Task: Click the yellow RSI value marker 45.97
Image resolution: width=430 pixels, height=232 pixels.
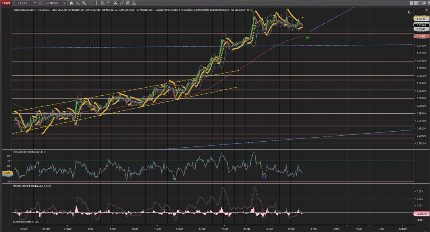Action: pyautogui.click(x=6, y=173)
